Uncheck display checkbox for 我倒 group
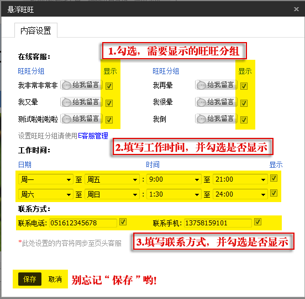This screenshot has width=305, height=299. (244, 120)
